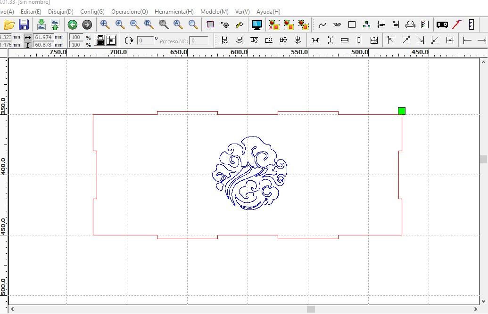Open the Modelo(M) menu
488x314 pixels.
point(215,11)
